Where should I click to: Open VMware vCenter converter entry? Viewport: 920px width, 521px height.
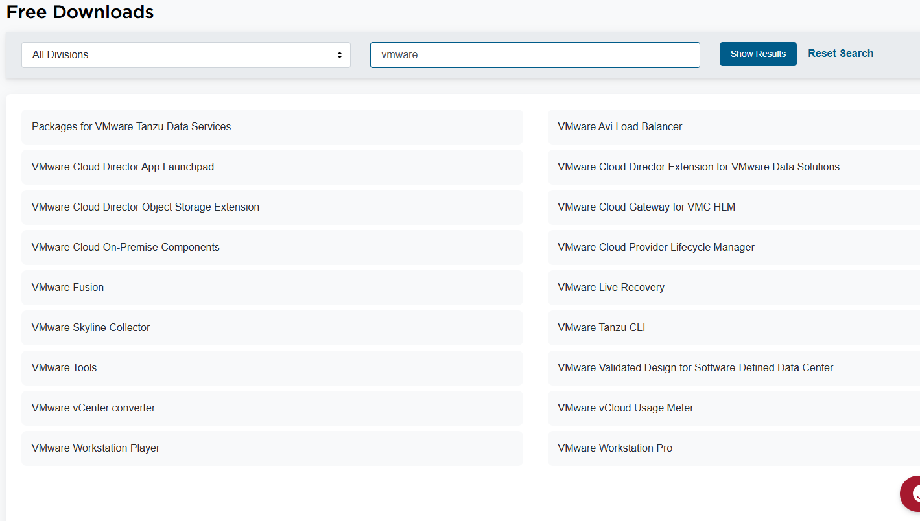point(272,408)
